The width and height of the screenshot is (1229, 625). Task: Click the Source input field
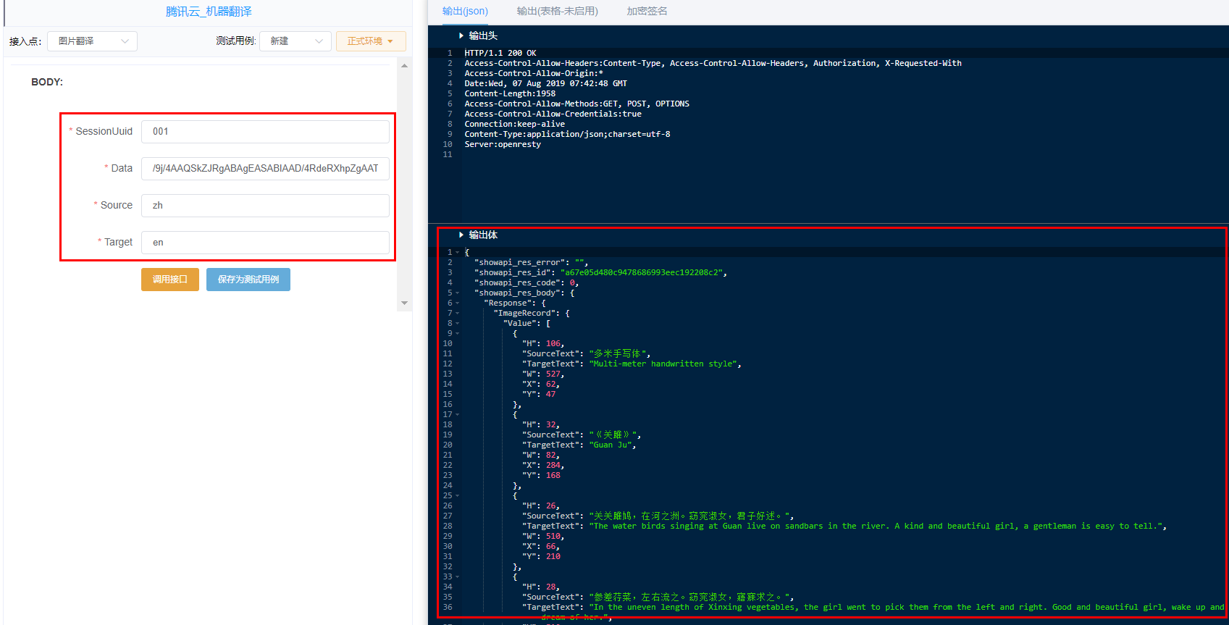(x=265, y=206)
